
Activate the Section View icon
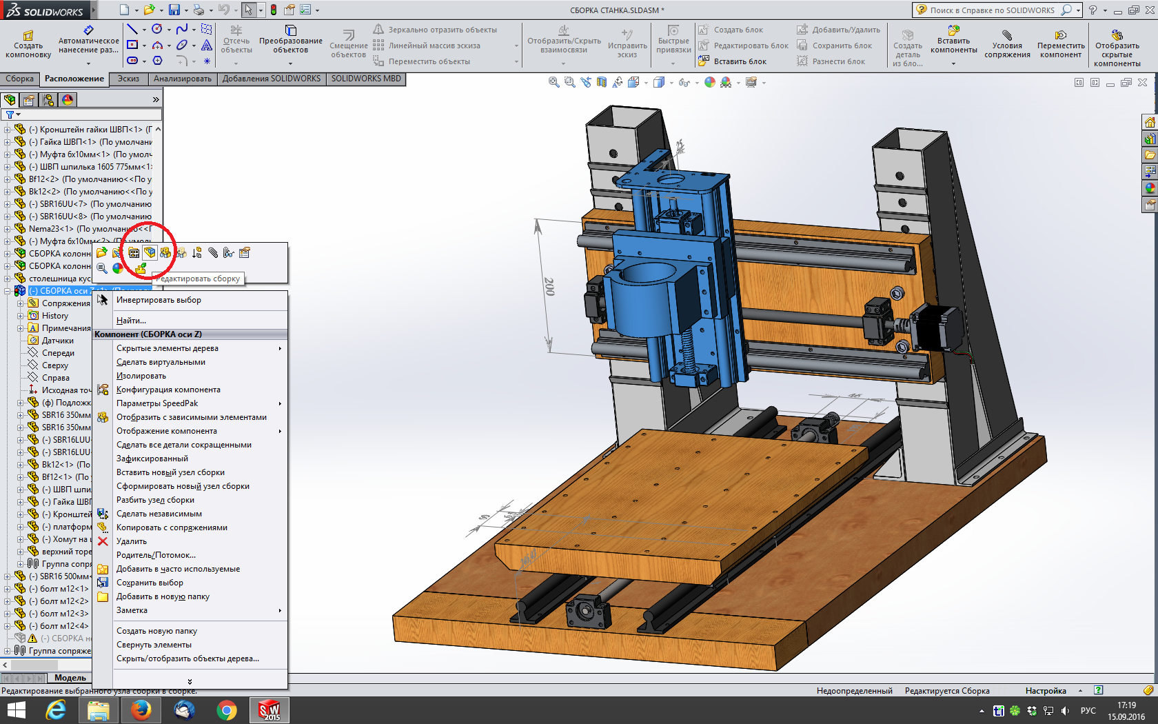coord(602,82)
